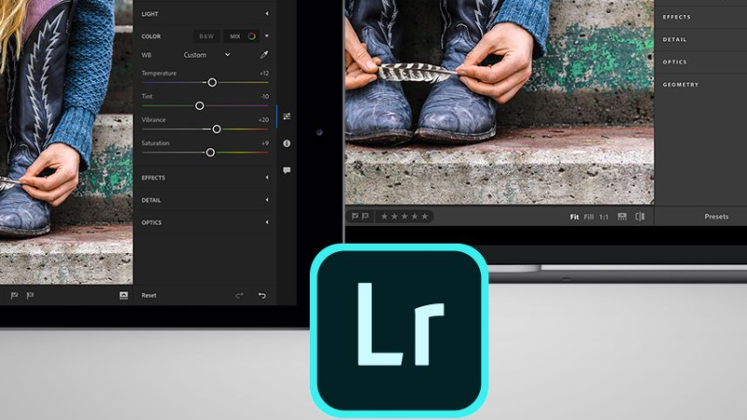
Task: Click the Temperature slider handle
Action: tap(212, 82)
